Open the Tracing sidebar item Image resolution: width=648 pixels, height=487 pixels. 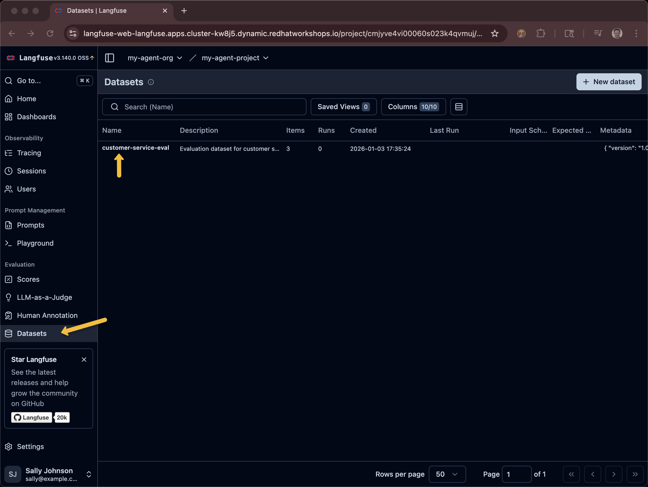[29, 153]
